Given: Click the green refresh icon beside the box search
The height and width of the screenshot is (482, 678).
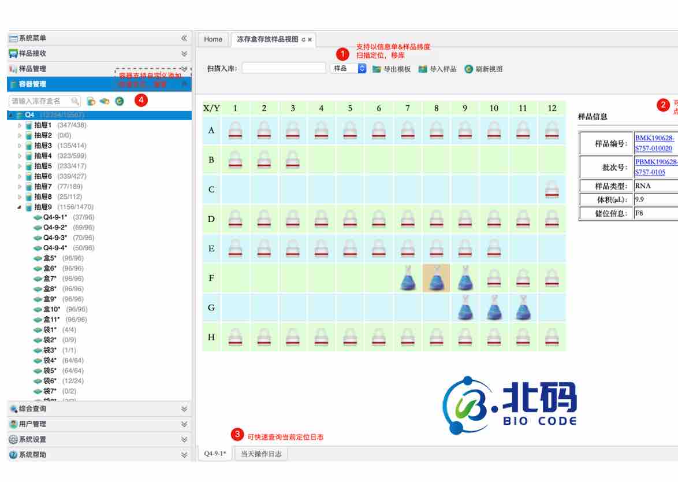Looking at the screenshot, I should [120, 101].
